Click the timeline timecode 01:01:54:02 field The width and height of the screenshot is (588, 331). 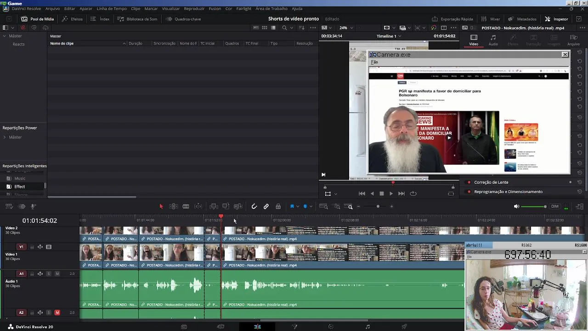click(x=40, y=221)
